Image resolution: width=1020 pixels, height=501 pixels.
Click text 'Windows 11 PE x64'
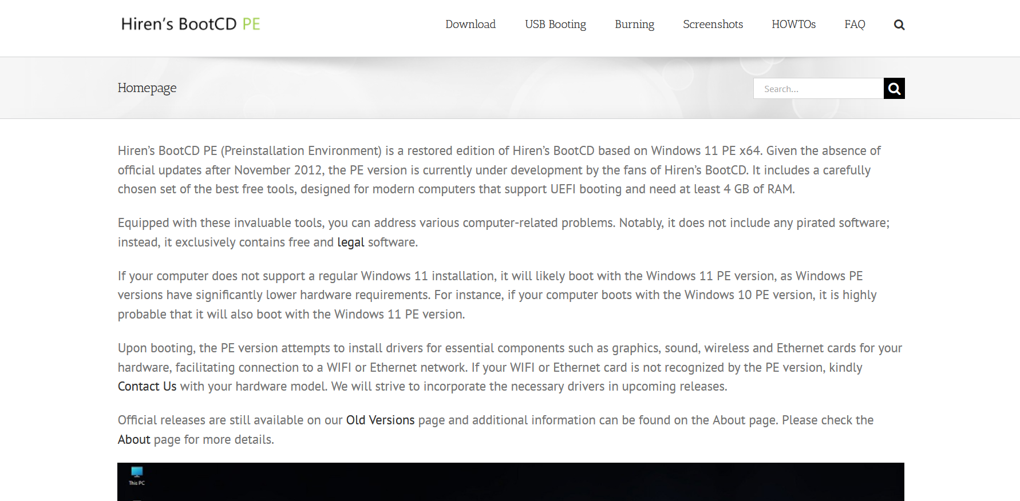706,151
